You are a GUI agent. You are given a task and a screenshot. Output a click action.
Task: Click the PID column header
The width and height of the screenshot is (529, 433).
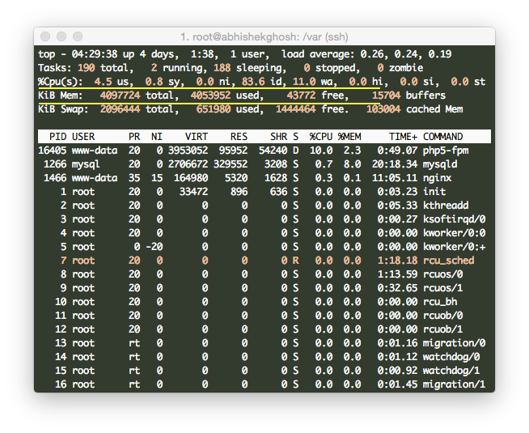tap(57, 137)
